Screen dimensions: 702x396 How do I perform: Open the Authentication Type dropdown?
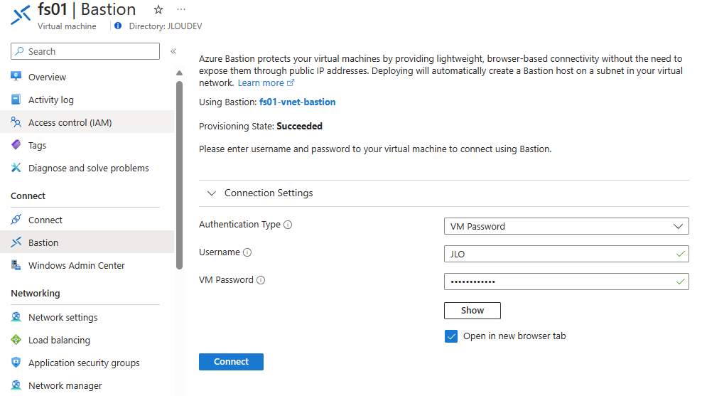coord(566,226)
